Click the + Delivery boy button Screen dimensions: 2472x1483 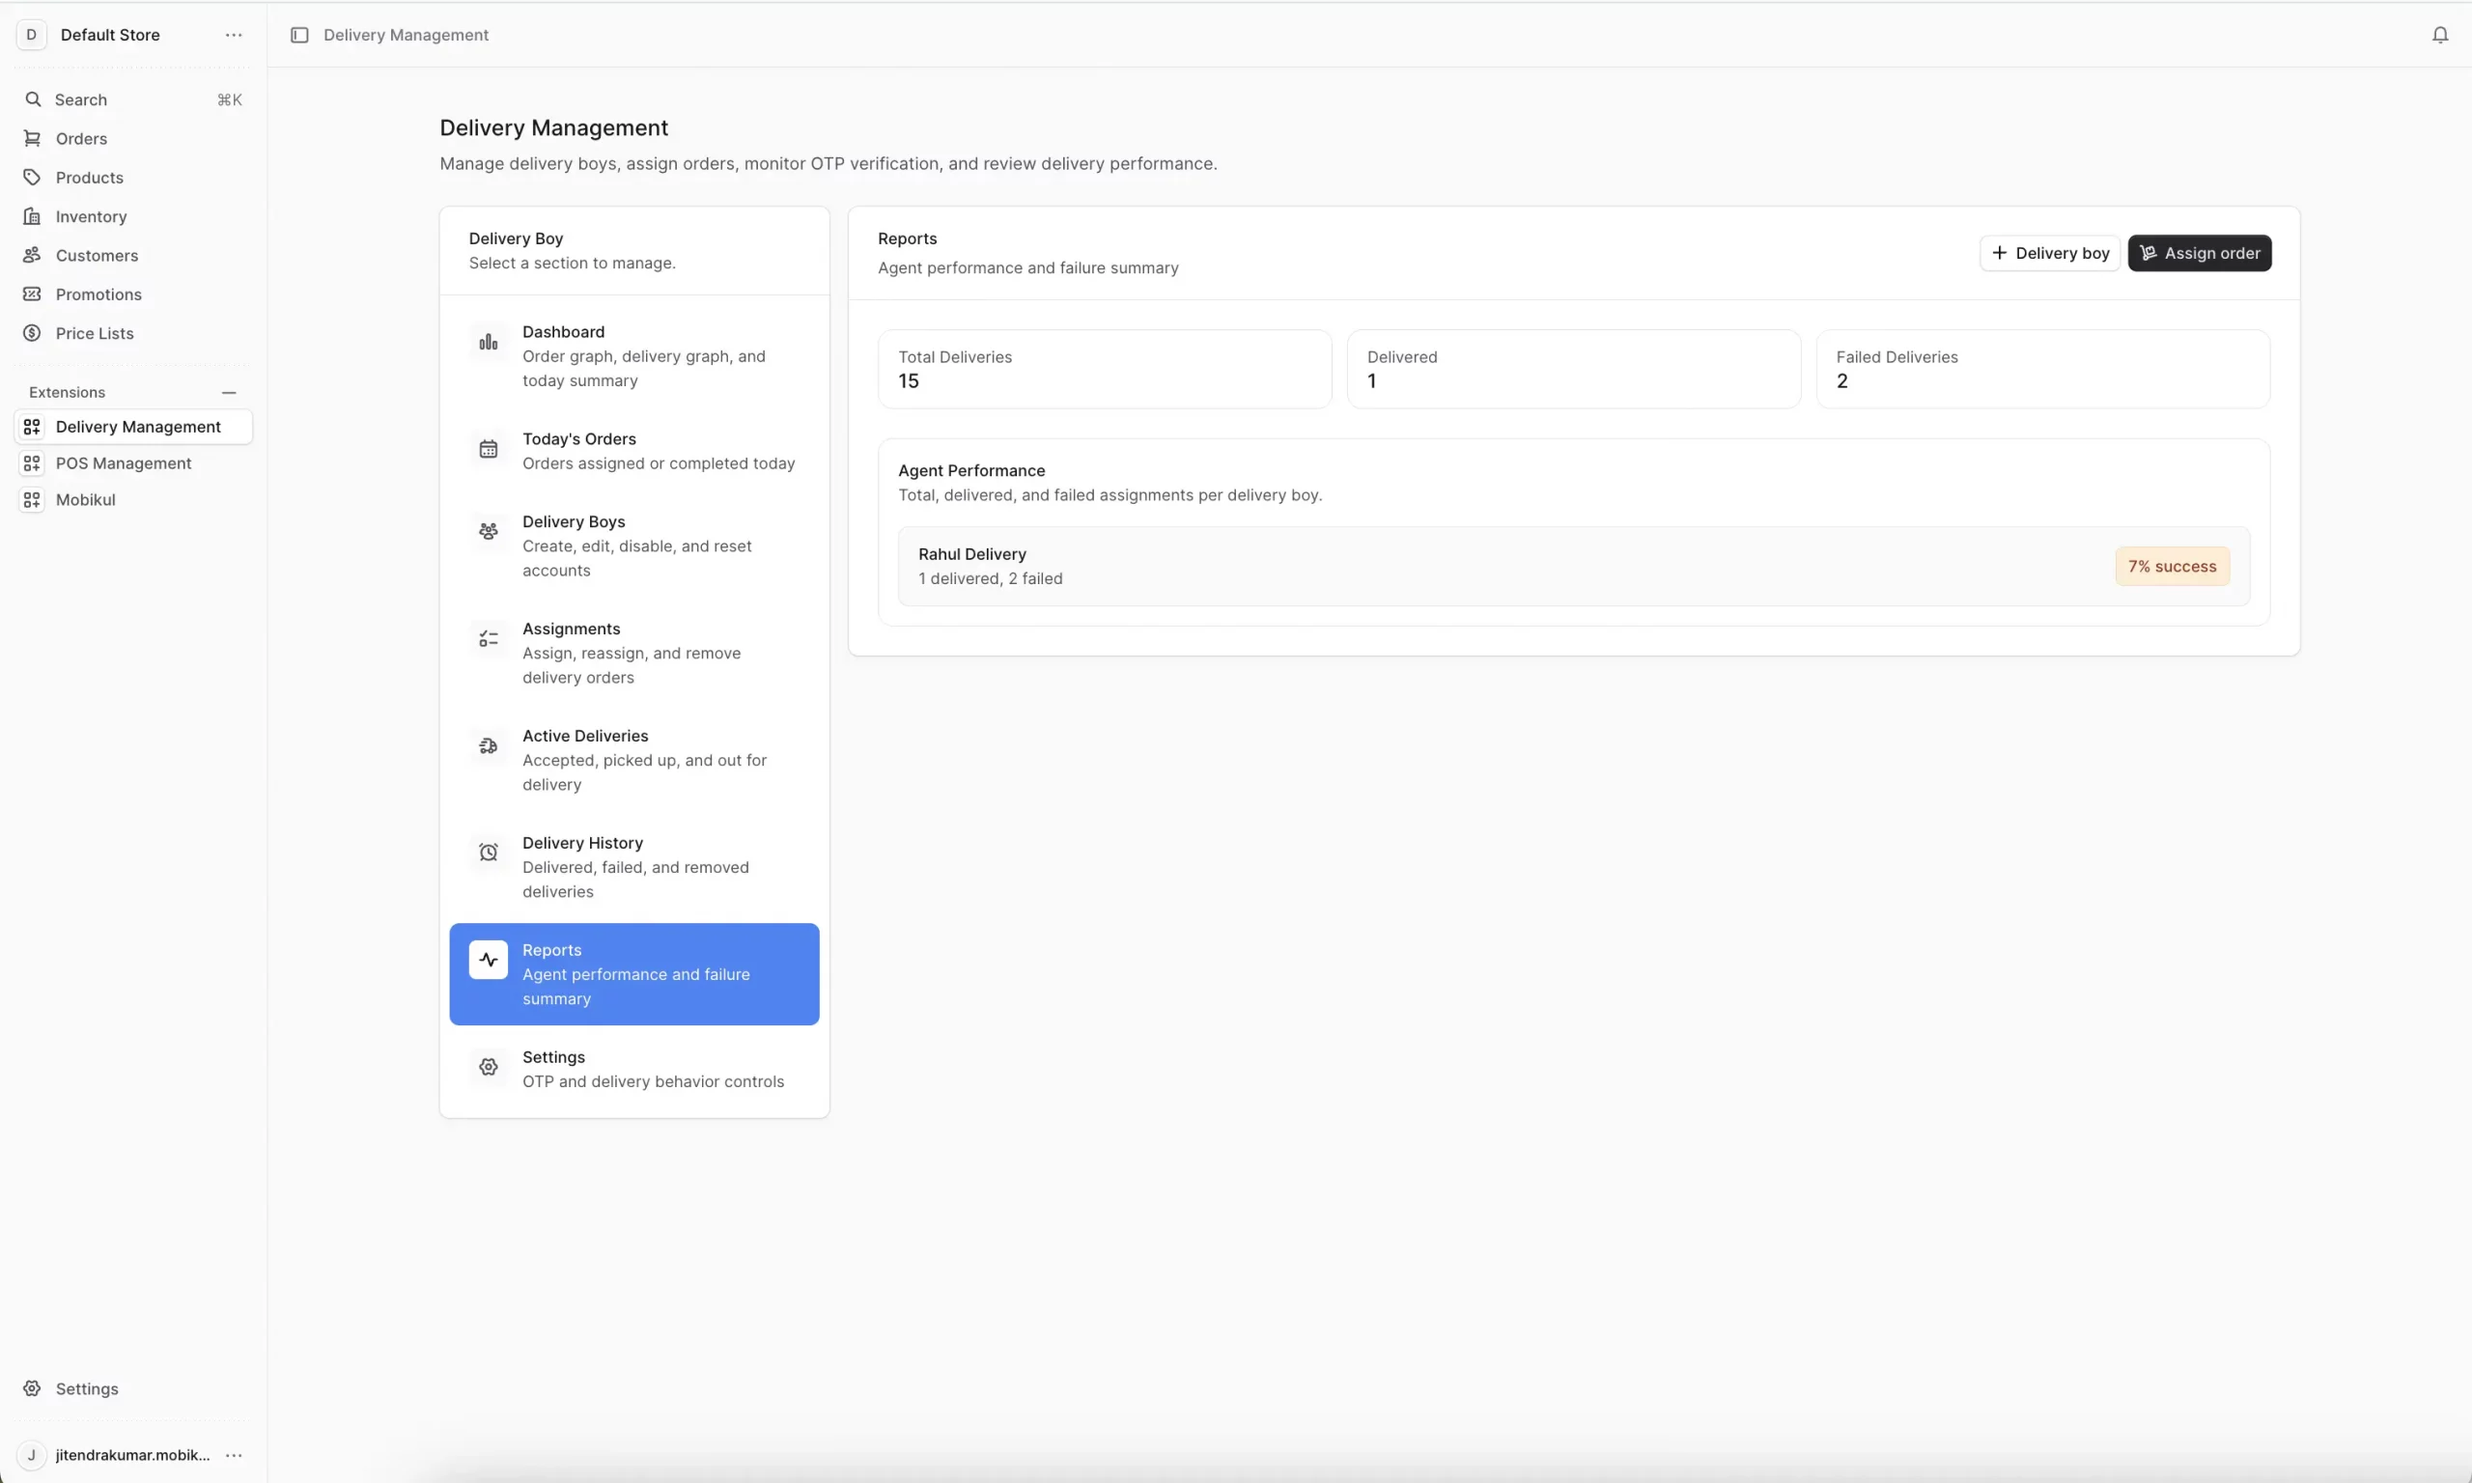2049,254
